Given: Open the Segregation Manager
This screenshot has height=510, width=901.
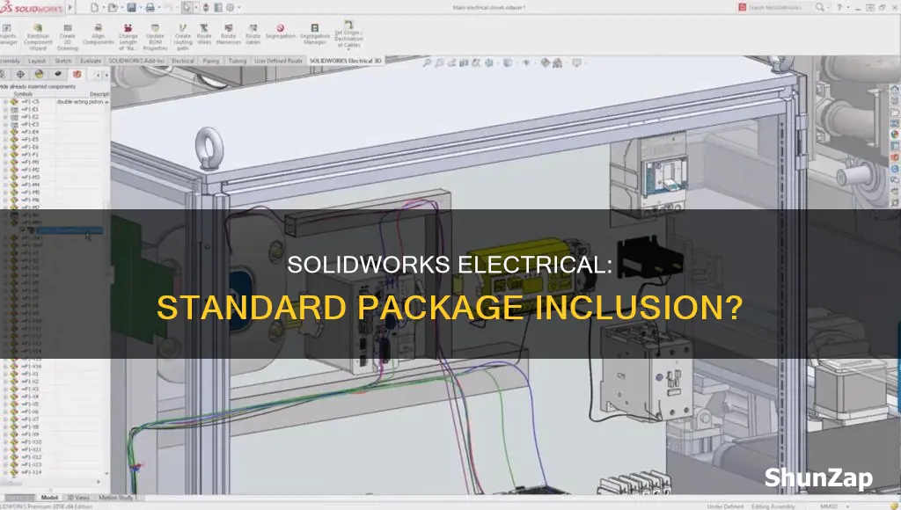Looking at the screenshot, I should [x=314, y=34].
